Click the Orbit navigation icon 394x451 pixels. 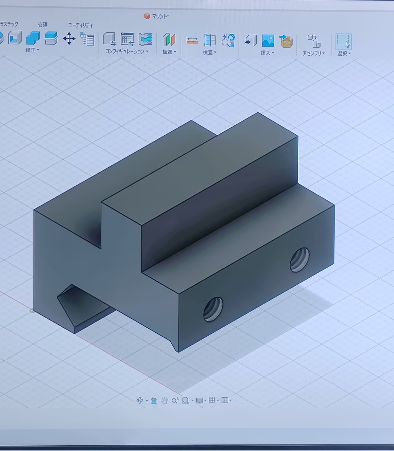click(x=140, y=400)
